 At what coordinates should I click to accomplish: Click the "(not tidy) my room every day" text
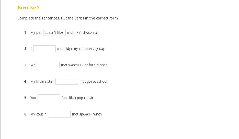pyautogui.click(x=81, y=49)
